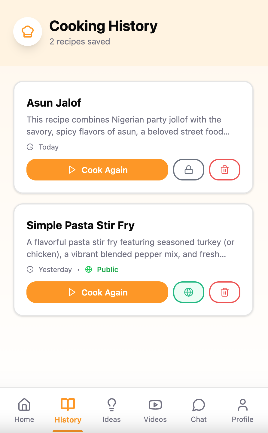268x433 pixels.
Task: Click the chef hat logo icon
Action: click(x=28, y=32)
